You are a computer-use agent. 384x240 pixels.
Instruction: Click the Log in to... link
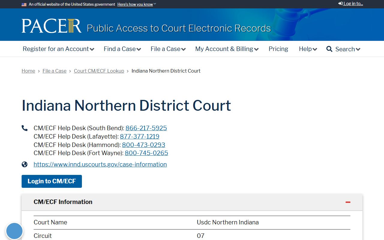pos(351,4)
